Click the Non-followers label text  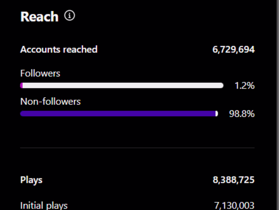pos(50,102)
